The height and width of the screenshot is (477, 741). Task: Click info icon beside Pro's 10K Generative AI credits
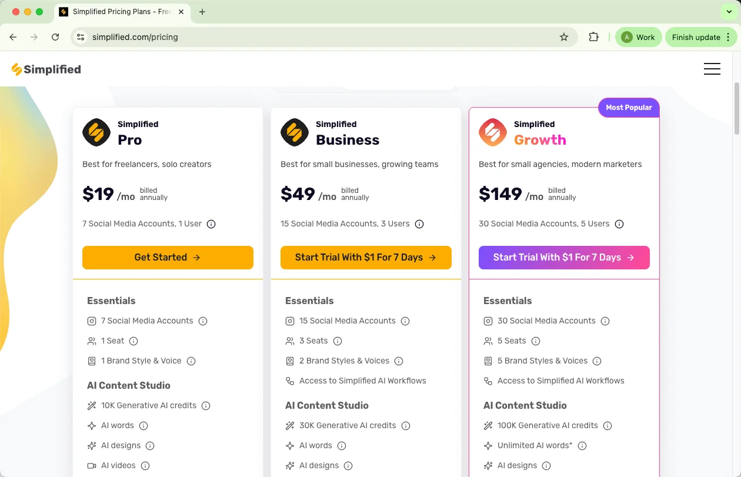click(x=206, y=406)
